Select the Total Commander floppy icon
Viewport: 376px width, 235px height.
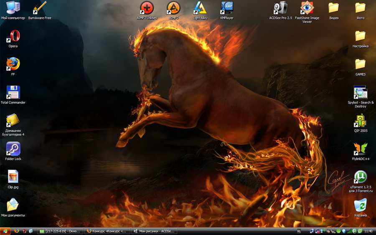pyautogui.click(x=13, y=92)
